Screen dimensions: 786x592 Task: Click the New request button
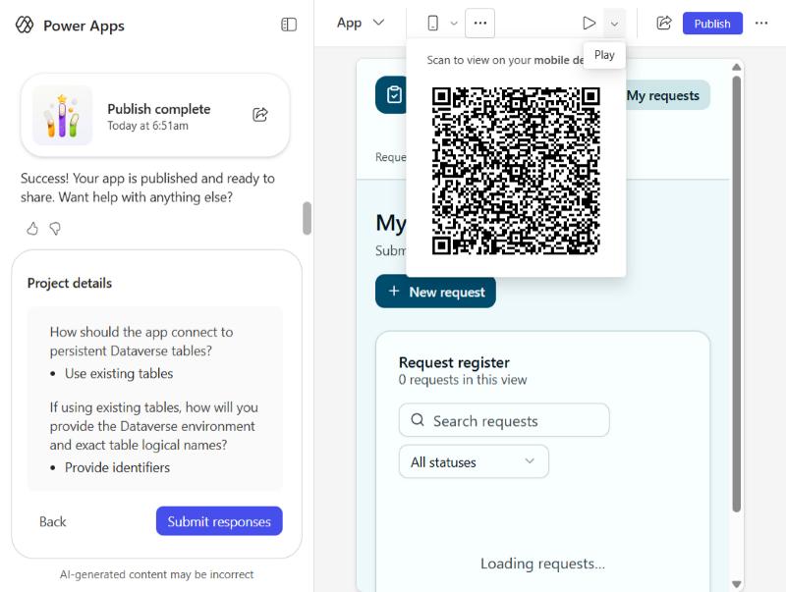pyautogui.click(x=435, y=292)
